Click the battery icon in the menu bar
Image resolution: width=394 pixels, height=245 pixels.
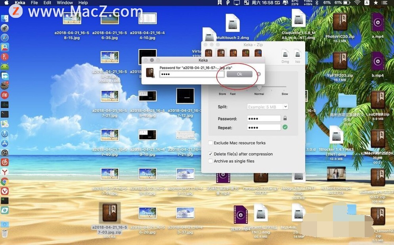pyautogui.click(x=347, y=3)
